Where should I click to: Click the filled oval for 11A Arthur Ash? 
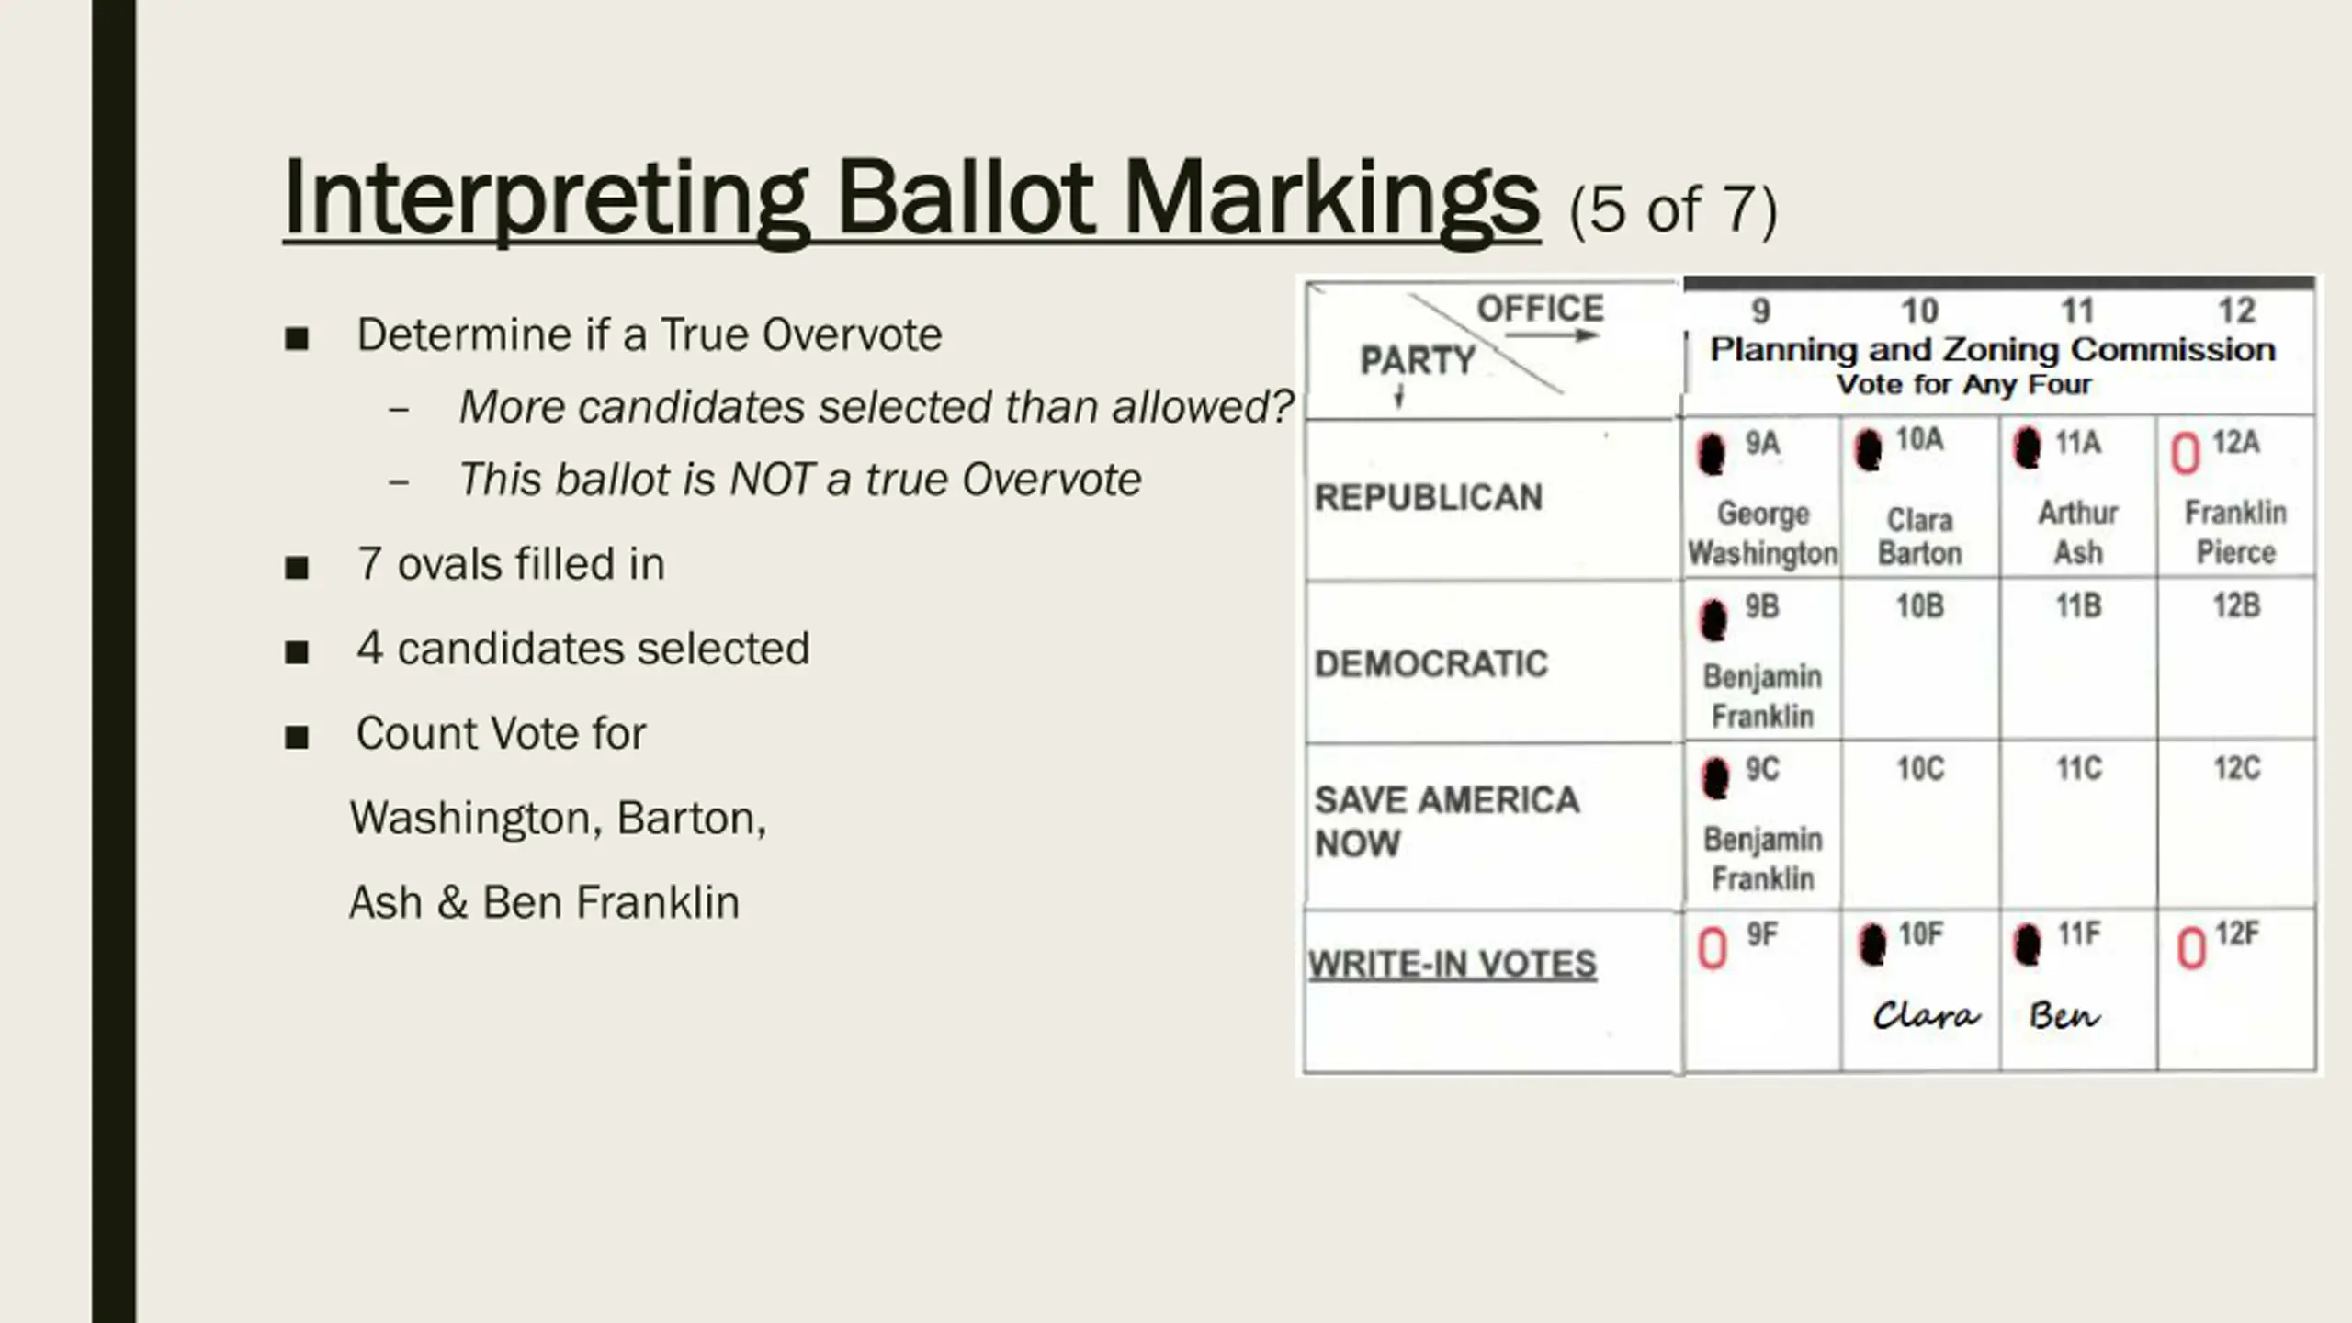2027,449
